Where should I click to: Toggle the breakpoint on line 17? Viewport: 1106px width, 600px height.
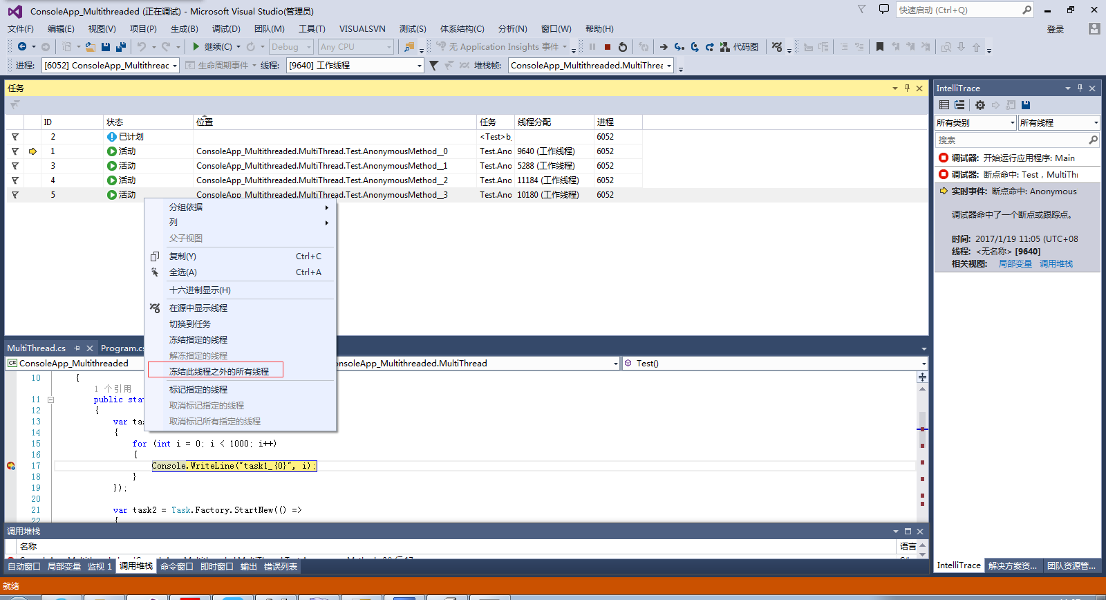point(10,466)
